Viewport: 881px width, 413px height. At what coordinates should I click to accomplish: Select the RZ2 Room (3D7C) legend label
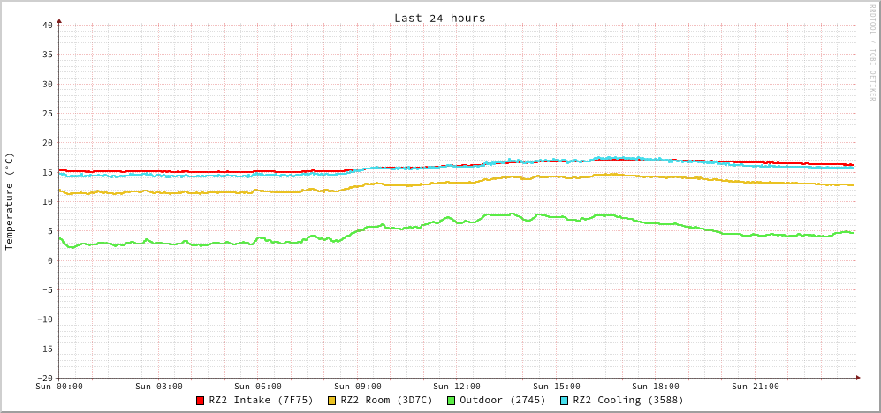tap(386, 400)
